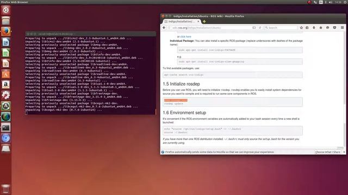The height and width of the screenshot is (195, 348).
Task: Toggle Firefox reader view icon in URL bar
Action: point(254,28)
